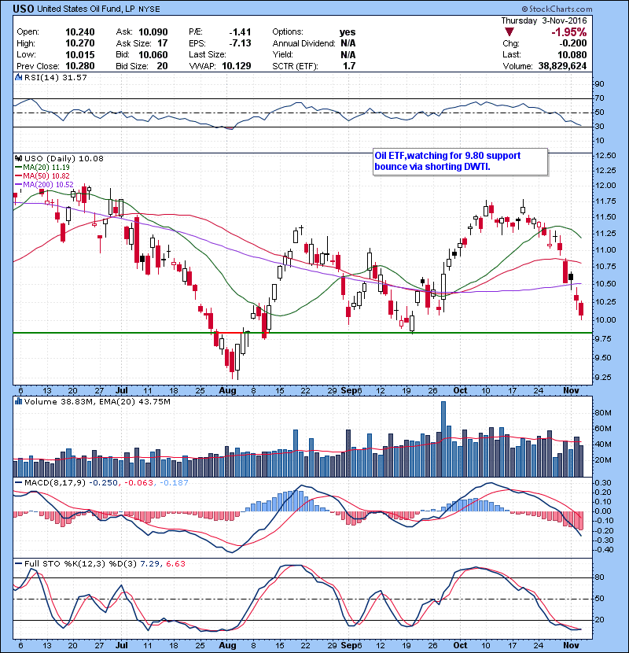Select the High value 10.270
The image size is (629, 653).
coord(80,43)
